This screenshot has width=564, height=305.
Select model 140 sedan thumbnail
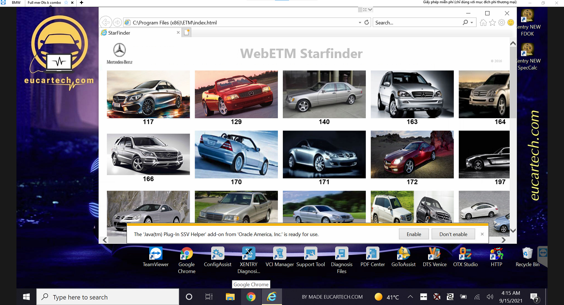coord(324,94)
